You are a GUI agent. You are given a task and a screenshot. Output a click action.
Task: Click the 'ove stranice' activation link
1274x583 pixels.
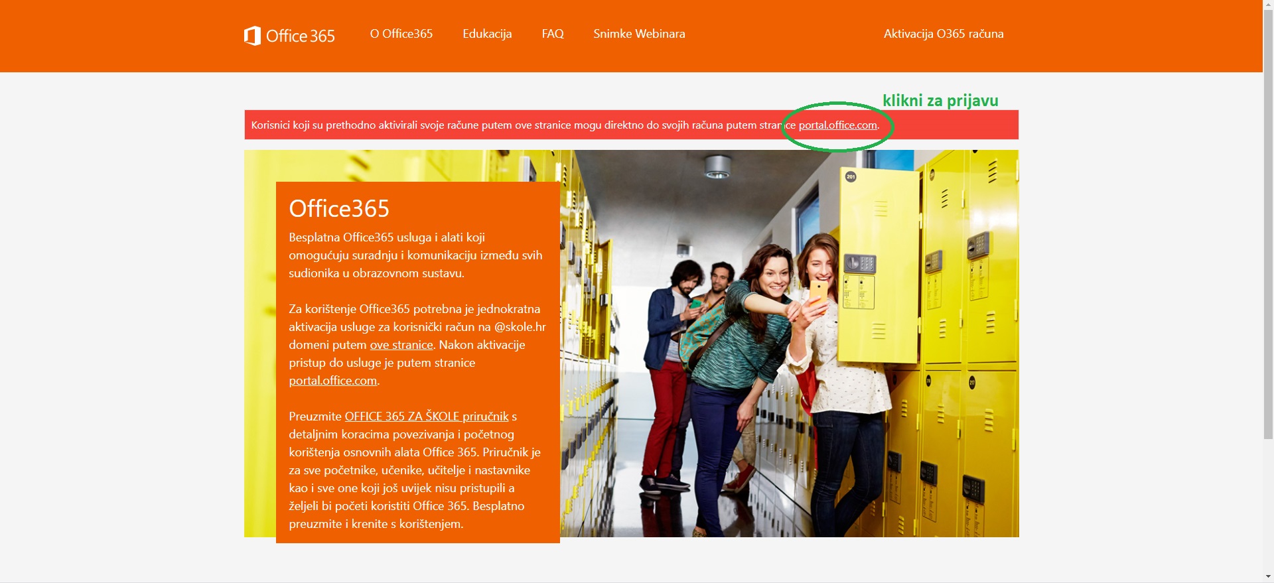(401, 345)
